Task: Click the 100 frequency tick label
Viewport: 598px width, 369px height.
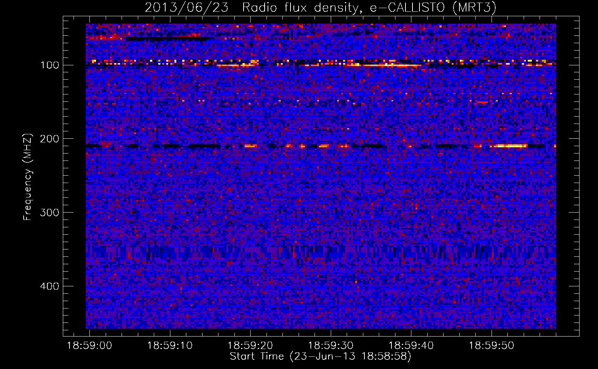Action: click(x=50, y=65)
